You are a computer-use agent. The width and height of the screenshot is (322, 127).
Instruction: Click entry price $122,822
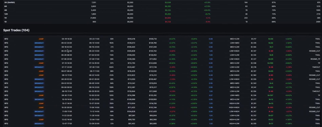(131, 75)
